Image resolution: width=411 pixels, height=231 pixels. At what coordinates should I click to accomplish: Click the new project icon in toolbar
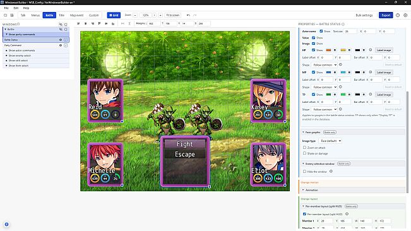pos(5,15)
